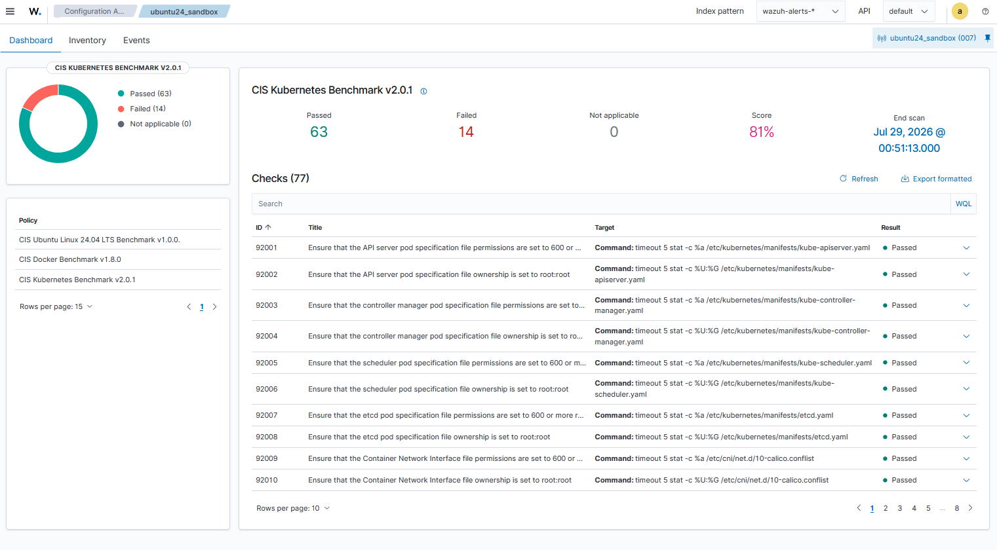Expand details of check 92006
997x550 pixels.
[x=966, y=389]
